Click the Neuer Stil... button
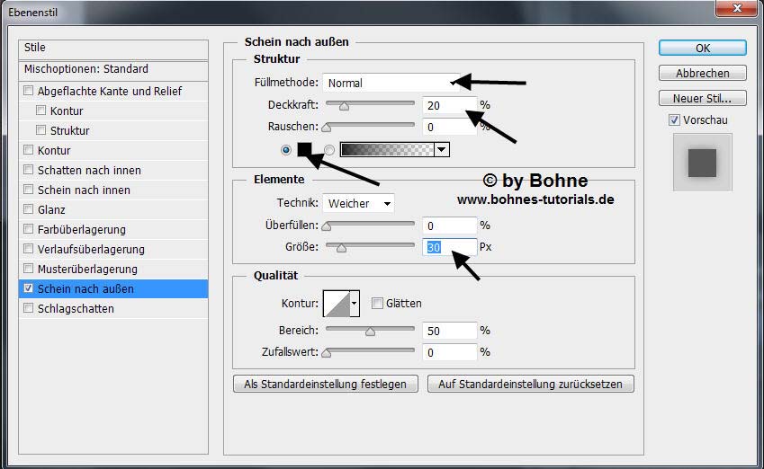The width and height of the screenshot is (764, 469). click(702, 98)
